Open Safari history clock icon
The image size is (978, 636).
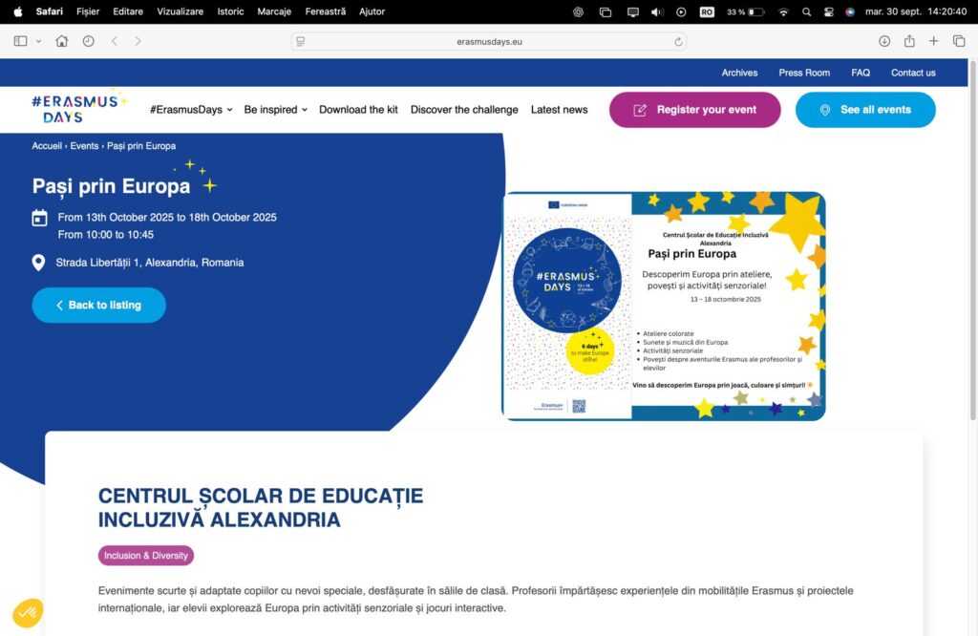click(89, 41)
